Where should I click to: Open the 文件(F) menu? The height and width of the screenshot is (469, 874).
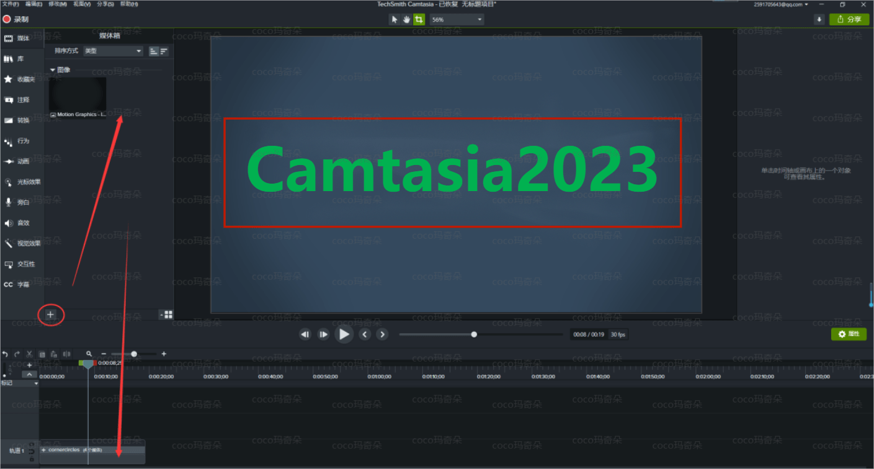click(x=10, y=4)
